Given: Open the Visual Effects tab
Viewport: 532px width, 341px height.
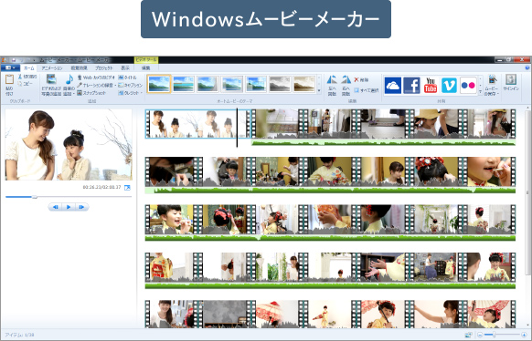Looking at the screenshot, I should pos(79,68).
